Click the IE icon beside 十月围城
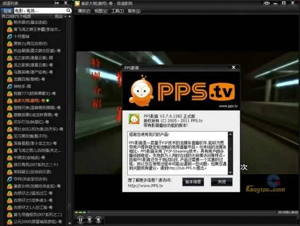 (x=9, y=37)
